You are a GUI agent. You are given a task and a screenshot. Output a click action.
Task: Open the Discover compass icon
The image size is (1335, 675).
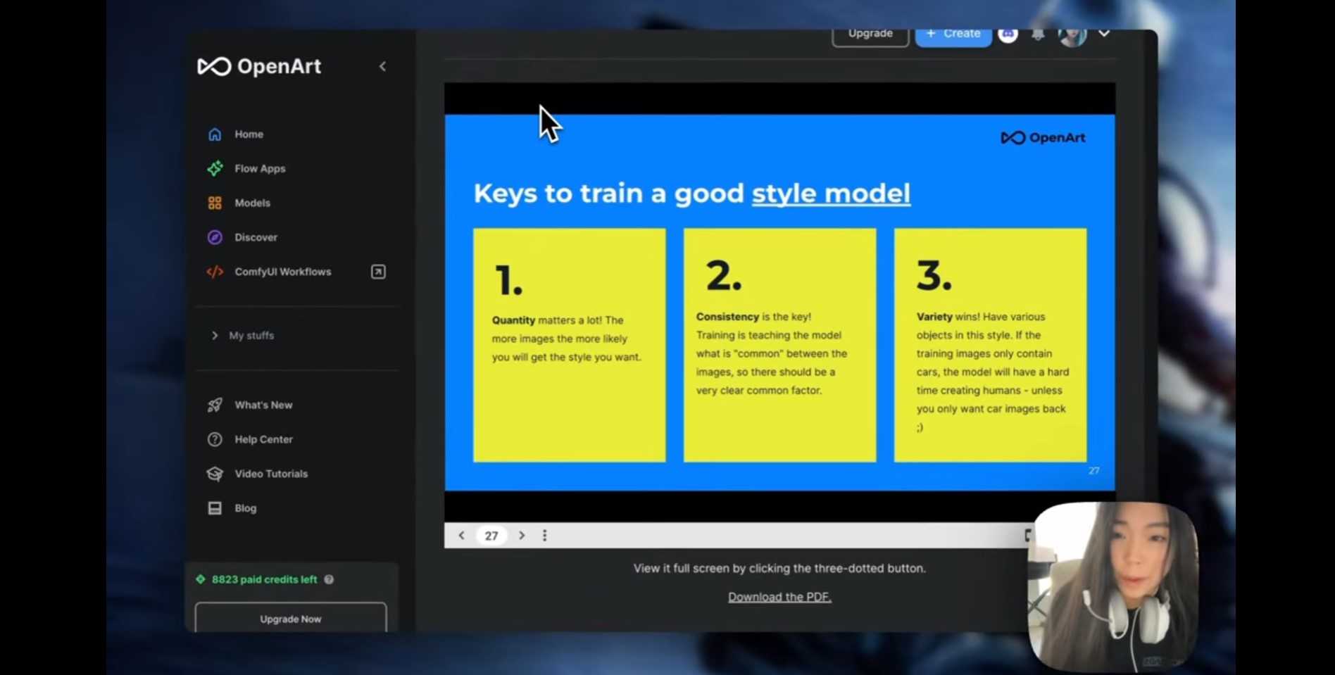tap(215, 237)
